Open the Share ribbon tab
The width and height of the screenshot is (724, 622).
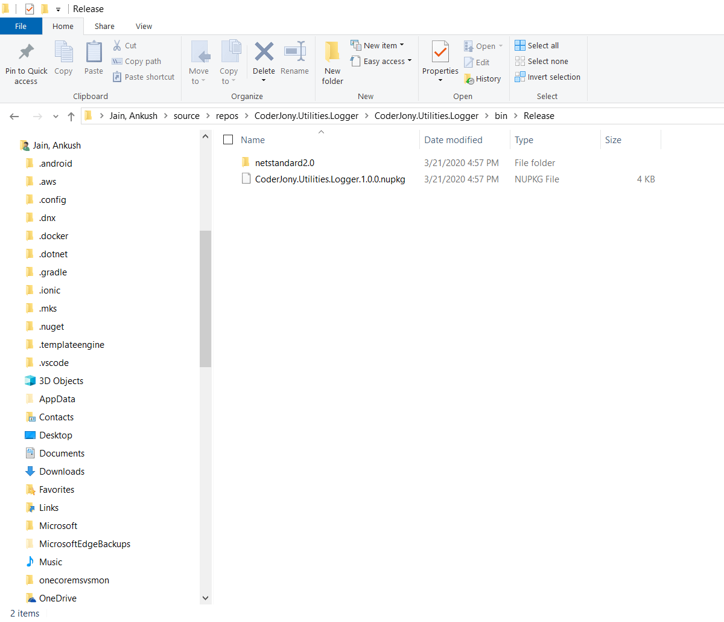(104, 26)
